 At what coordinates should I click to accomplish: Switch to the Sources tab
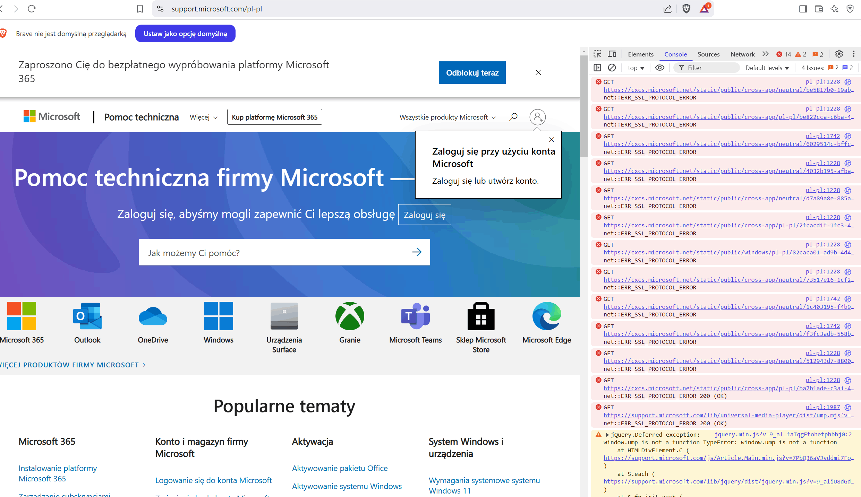708,54
